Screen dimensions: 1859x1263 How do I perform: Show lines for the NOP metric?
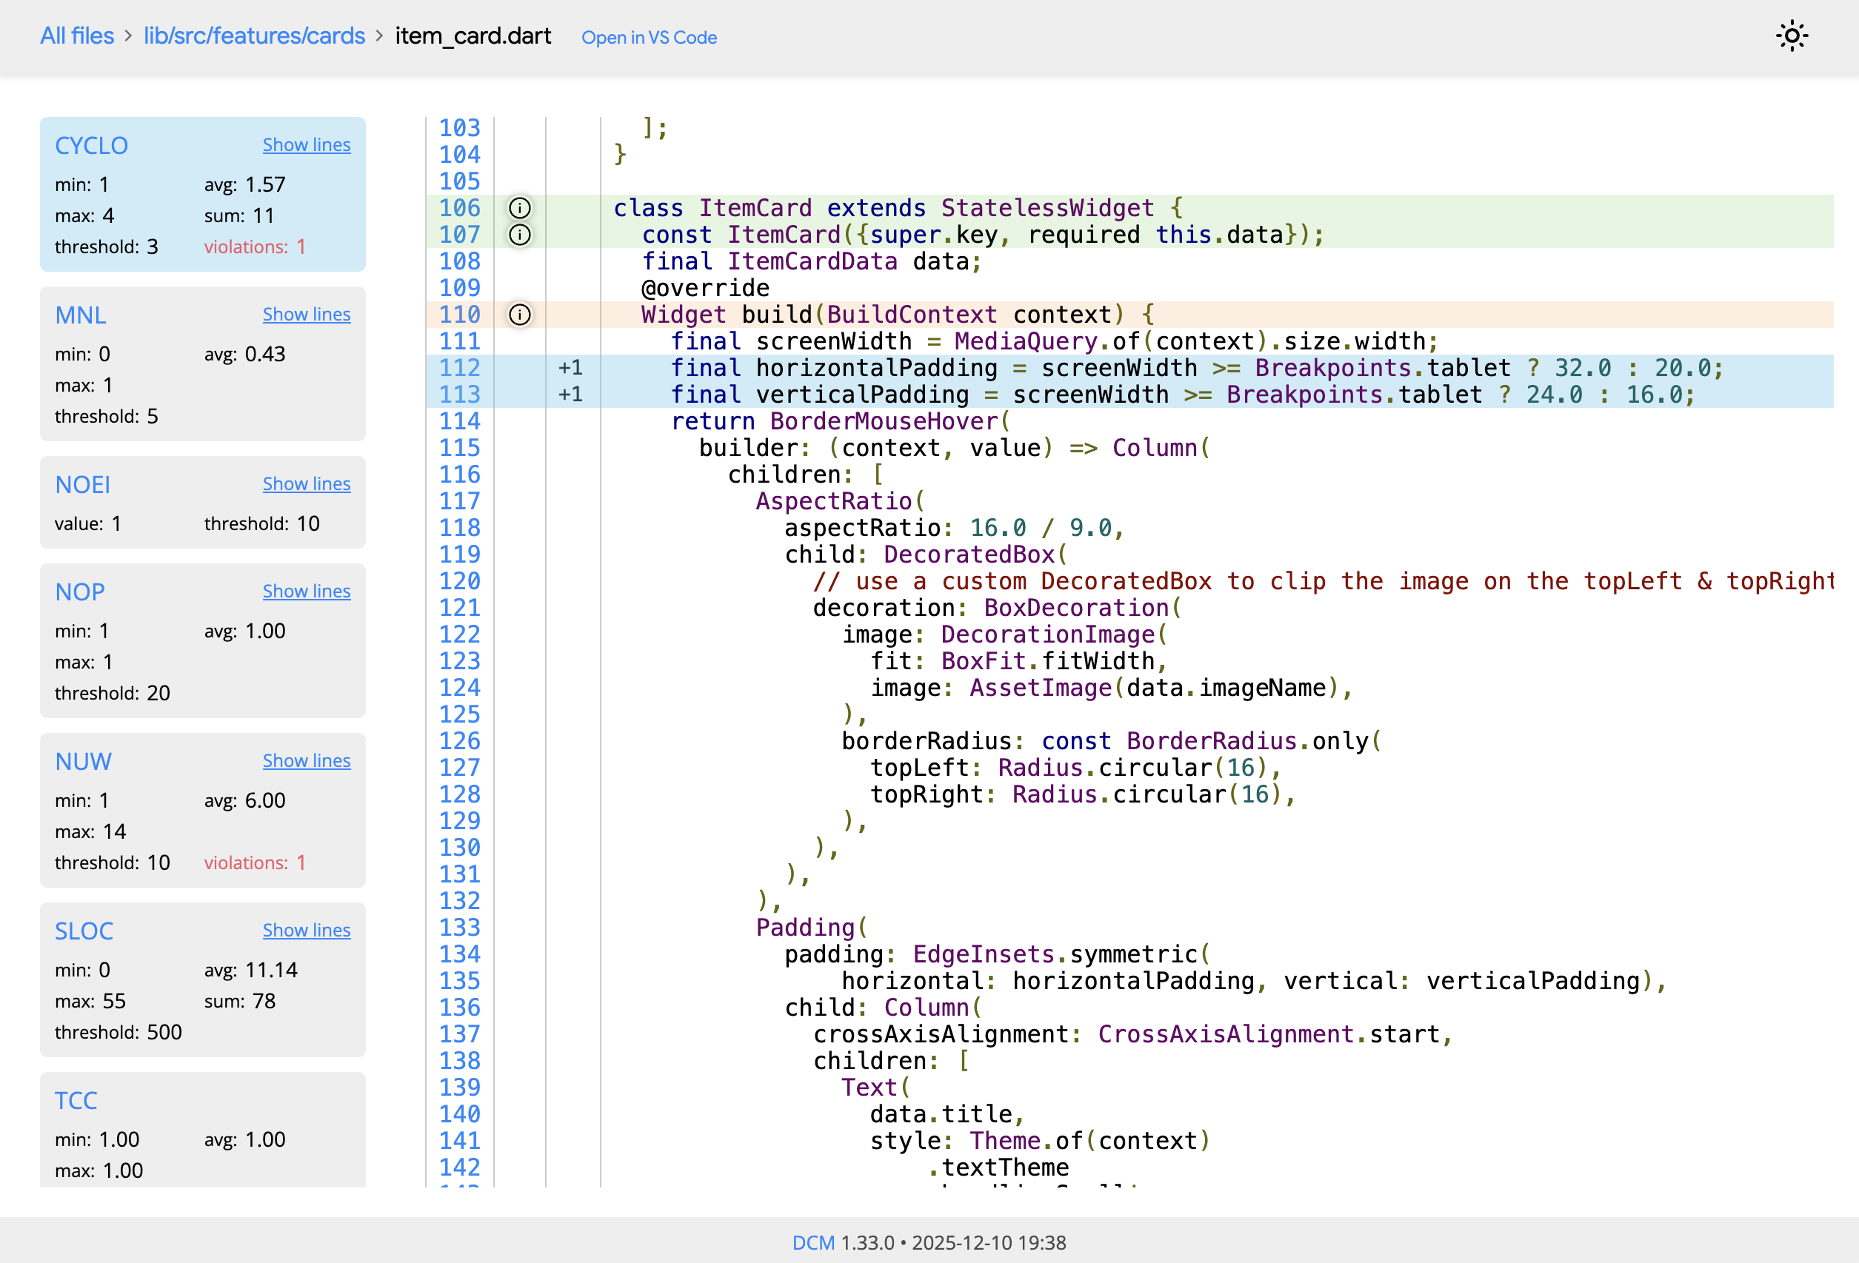pyautogui.click(x=307, y=591)
